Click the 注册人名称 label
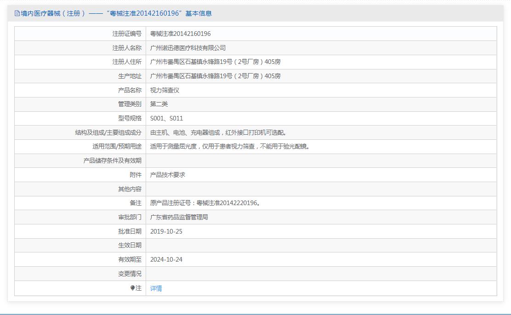Viewport: 511px width, 315px height. click(x=127, y=48)
